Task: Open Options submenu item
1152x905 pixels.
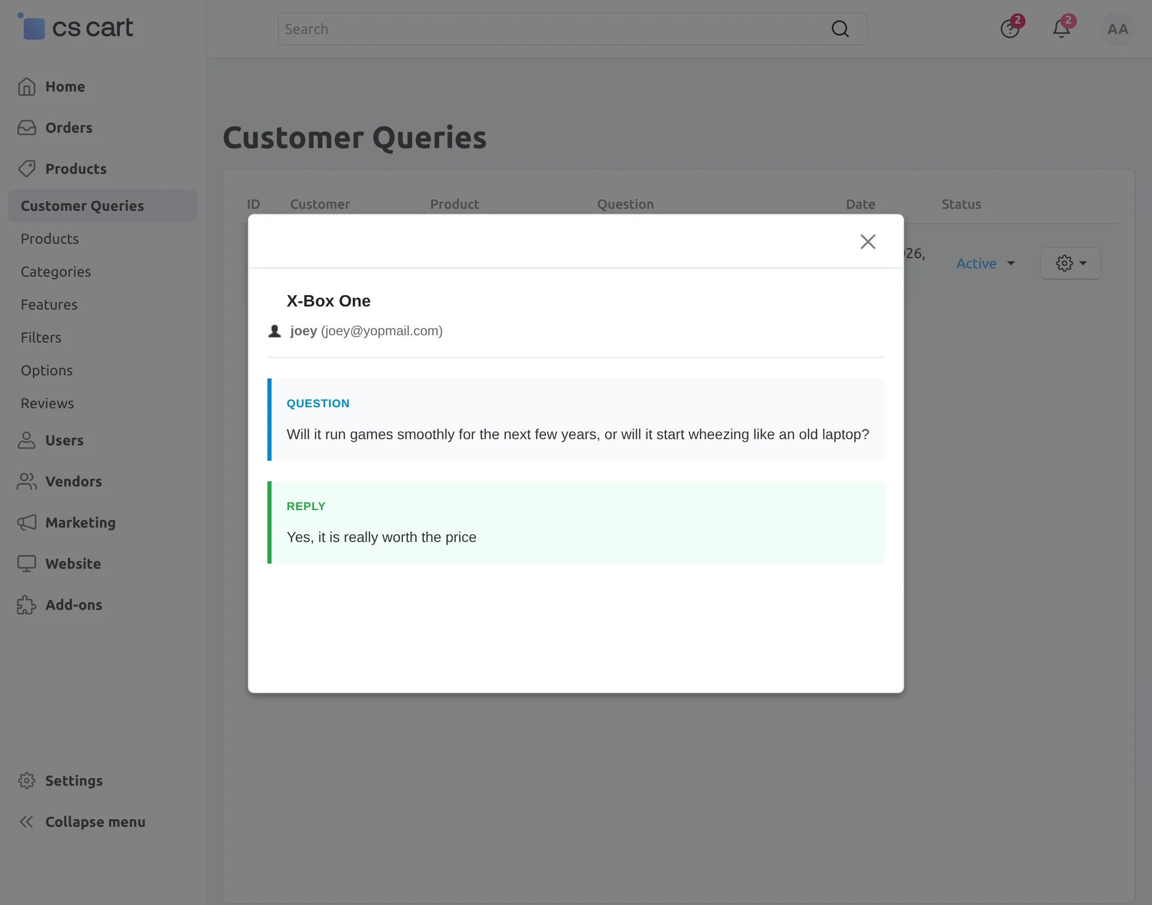Action: 47,370
